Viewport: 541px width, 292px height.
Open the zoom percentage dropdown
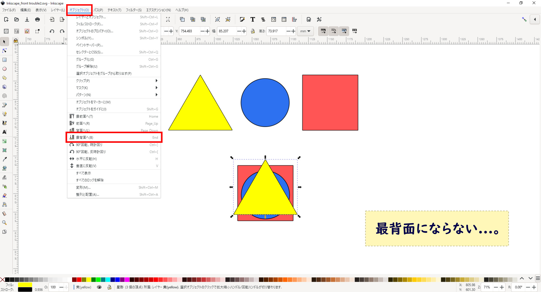point(487,287)
